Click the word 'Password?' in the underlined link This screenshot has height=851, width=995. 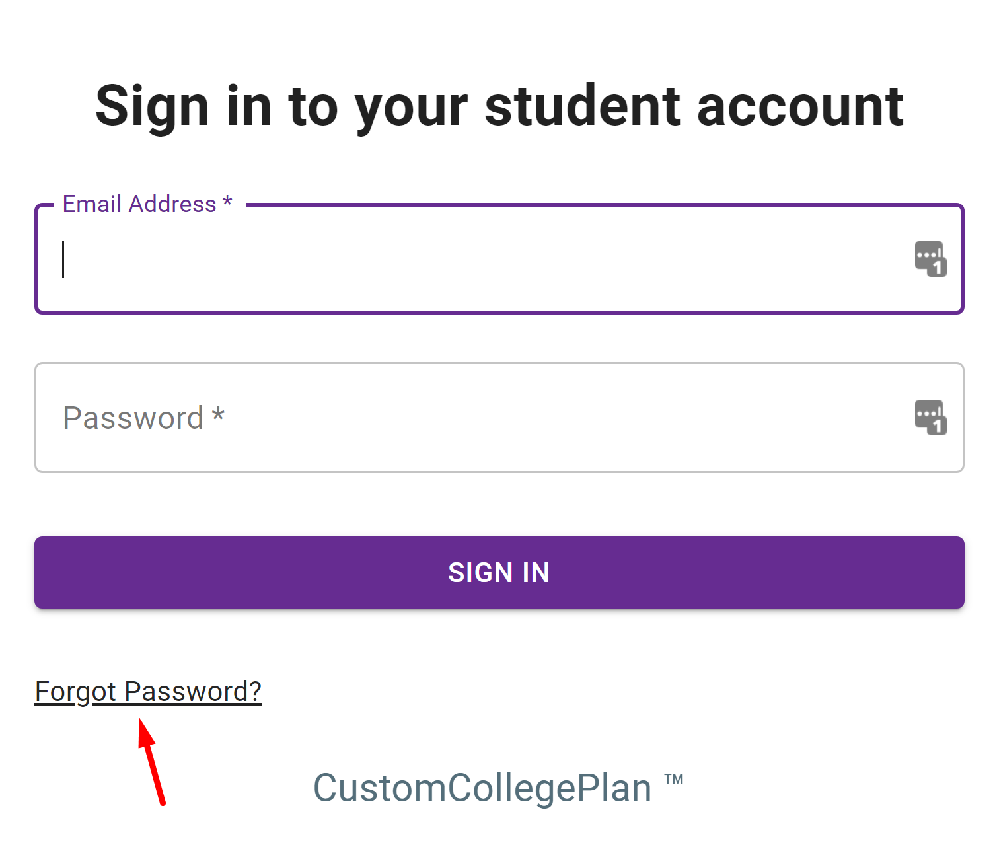[x=193, y=692]
